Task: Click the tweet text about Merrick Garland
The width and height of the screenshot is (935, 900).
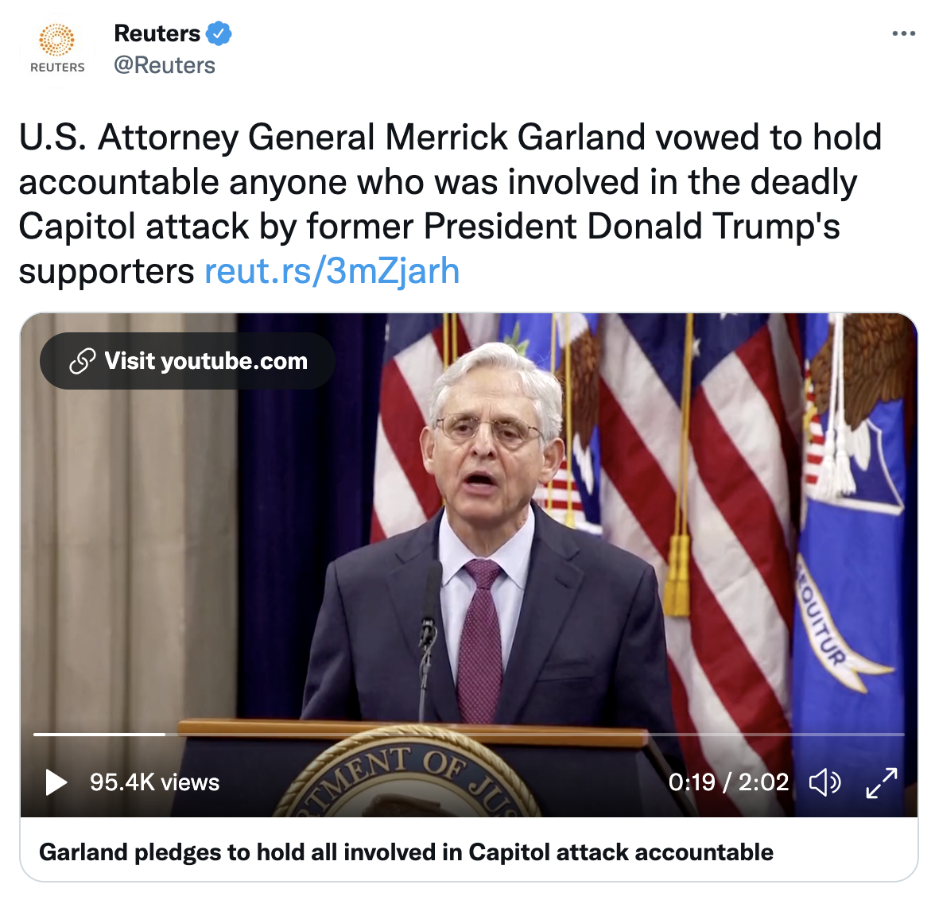Action: point(450,204)
